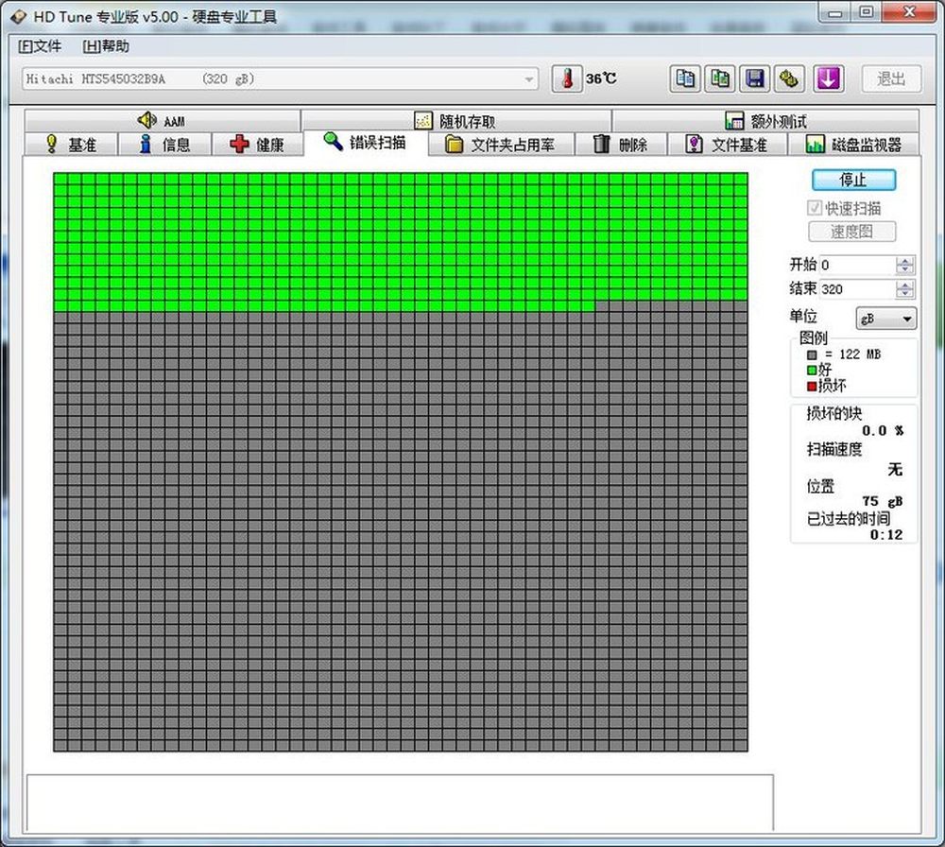Open the 健康 health tab
Image resolution: width=945 pixels, height=847 pixels.
257,145
